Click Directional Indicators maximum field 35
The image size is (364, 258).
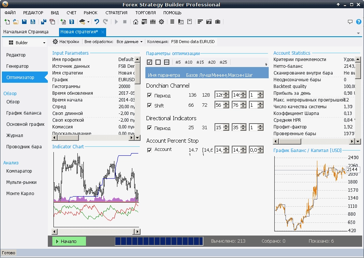(x=236, y=127)
